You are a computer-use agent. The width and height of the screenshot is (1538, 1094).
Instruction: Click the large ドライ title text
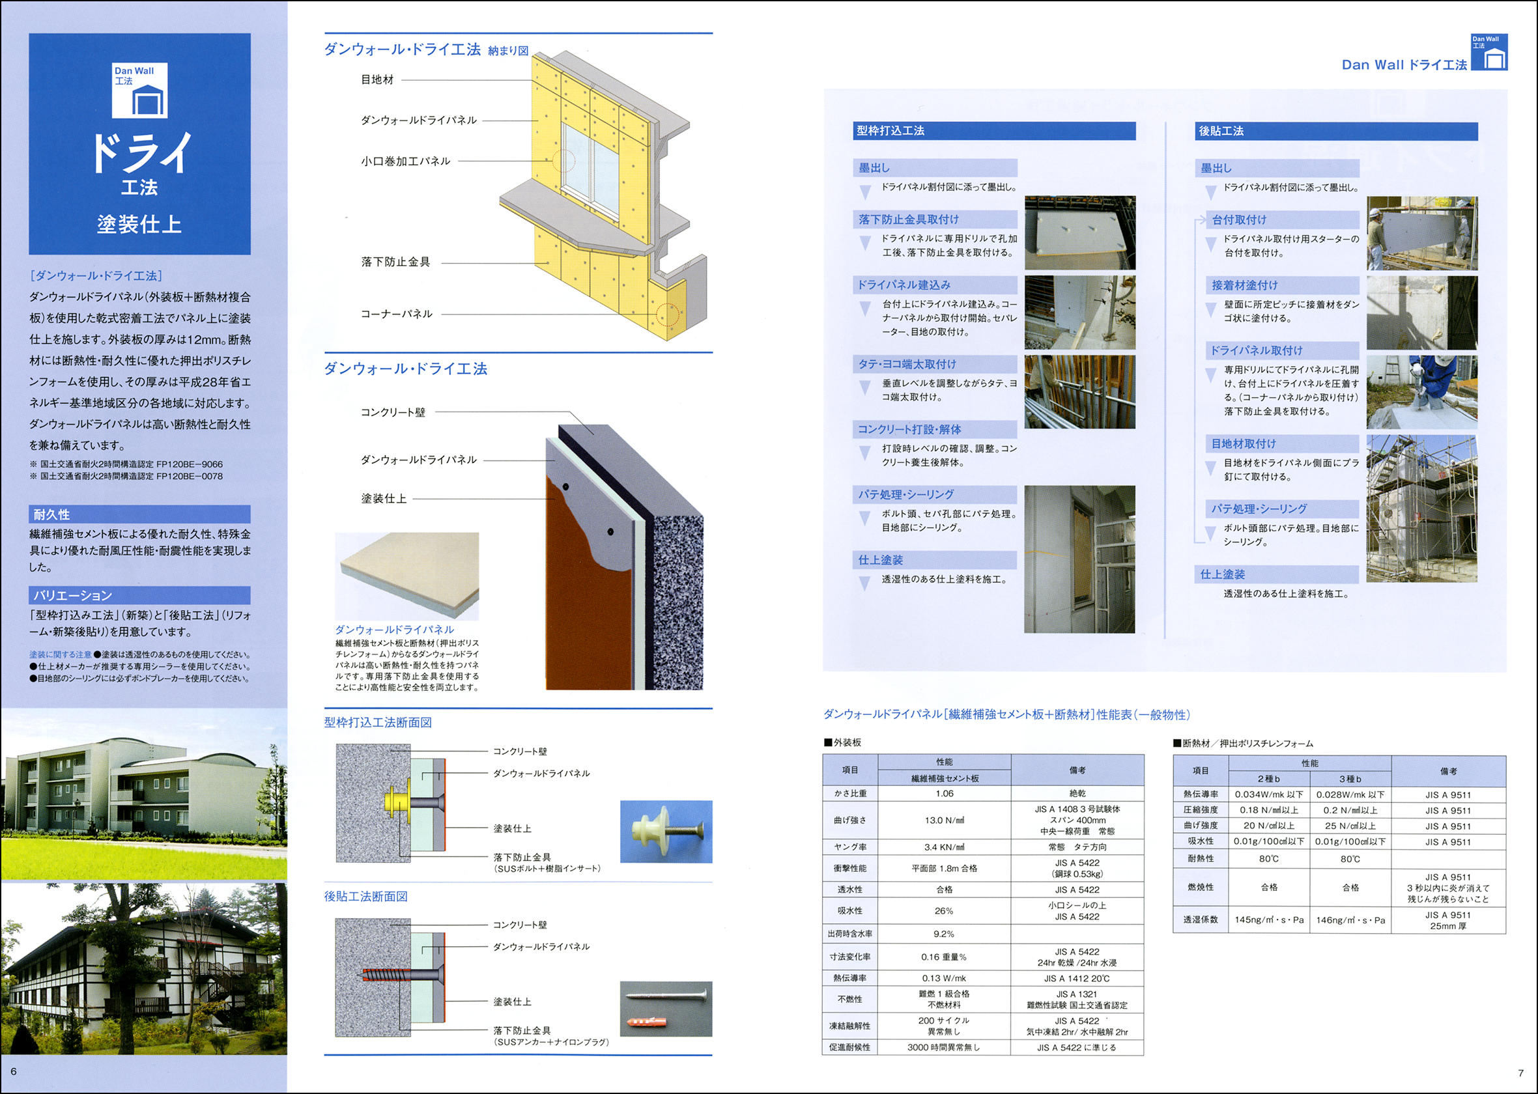click(140, 152)
